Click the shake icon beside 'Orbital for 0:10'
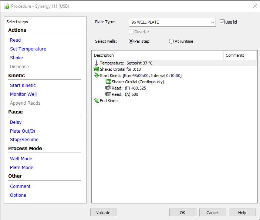Viewport: 260px width, 220px height. (x=97, y=69)
